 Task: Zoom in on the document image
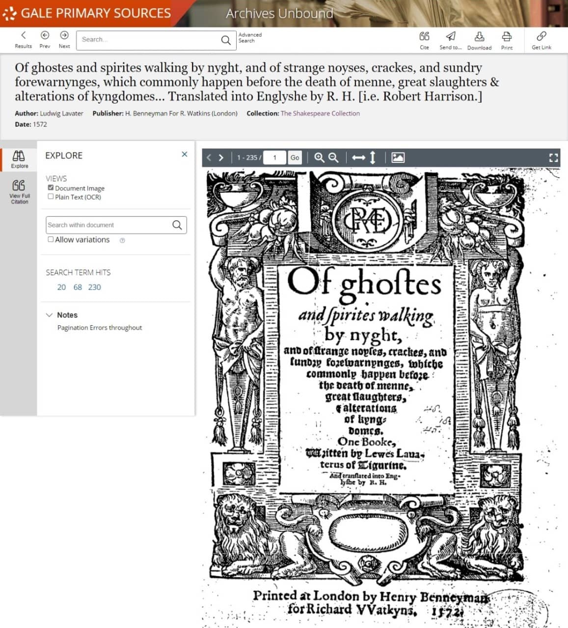coord(319,157)
